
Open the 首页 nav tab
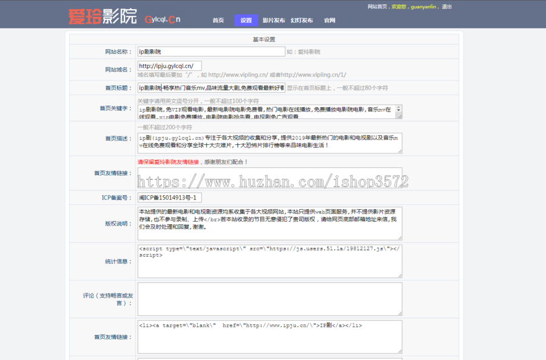218,20
